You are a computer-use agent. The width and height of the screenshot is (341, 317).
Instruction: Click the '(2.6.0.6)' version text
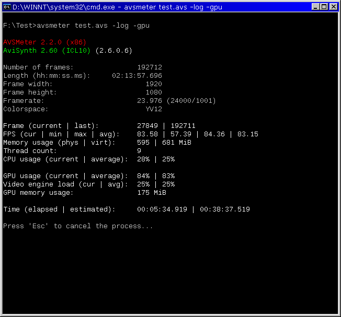coord(113,51)
